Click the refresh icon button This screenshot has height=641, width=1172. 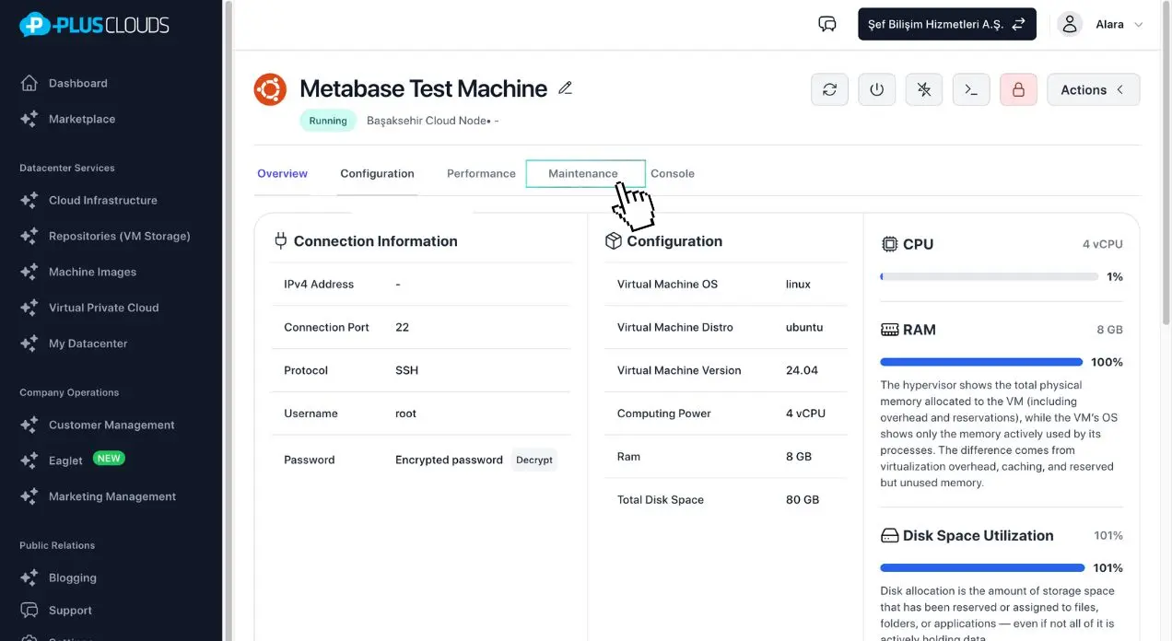pyautogui.click(x=829, y=89)
